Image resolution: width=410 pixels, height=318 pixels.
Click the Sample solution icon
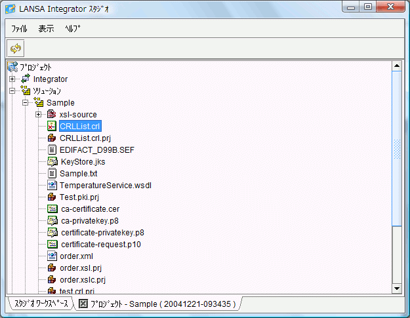coord(39,102)
